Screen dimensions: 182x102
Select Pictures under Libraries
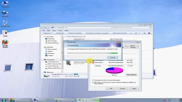point(51,54)
